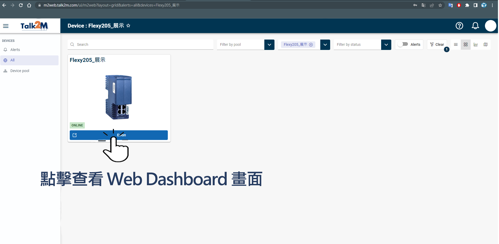The height and width of the screenshot is (244, 499).
Task: Click the DEVICES sidebar heading
Action: 8,41
